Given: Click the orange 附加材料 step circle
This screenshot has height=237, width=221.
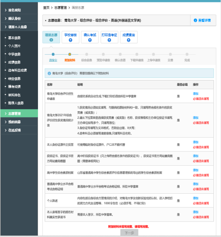Looking at the screenshot, I should pyautogui.click(x=70, y=54).
